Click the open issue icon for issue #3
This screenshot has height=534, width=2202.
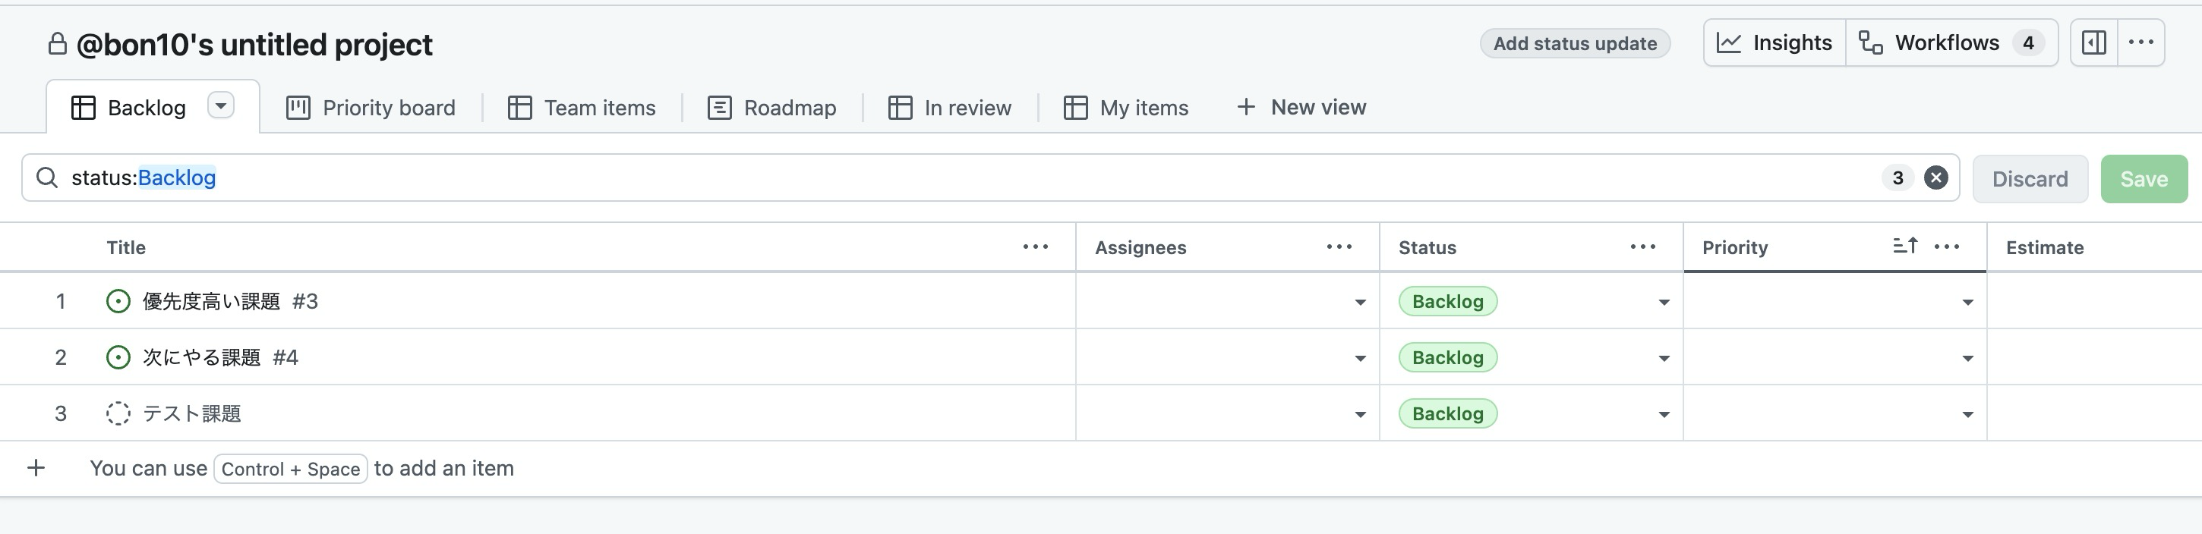pos(118,302)
